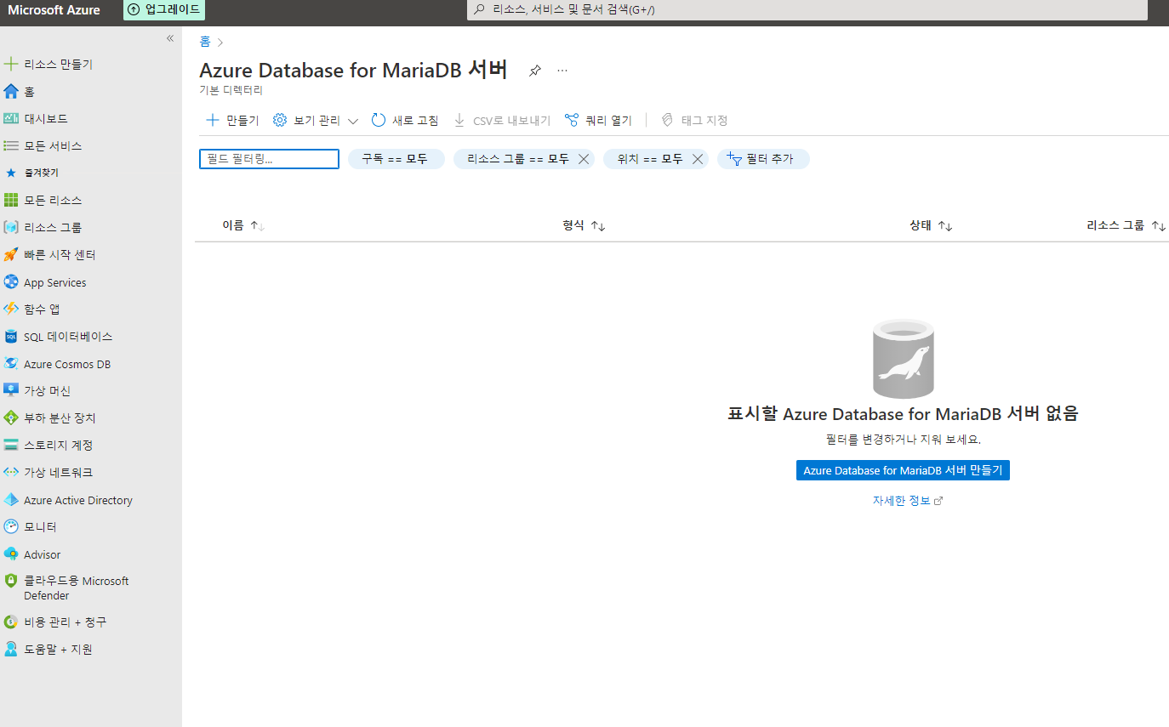
Task: Click the magnifier icon in search bar
Action: 480,9
